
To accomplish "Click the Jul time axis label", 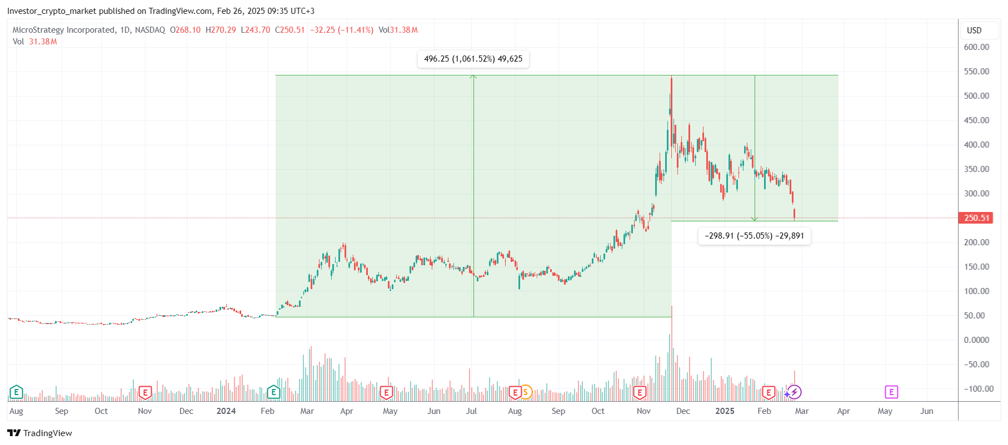I will coord(471,411).
